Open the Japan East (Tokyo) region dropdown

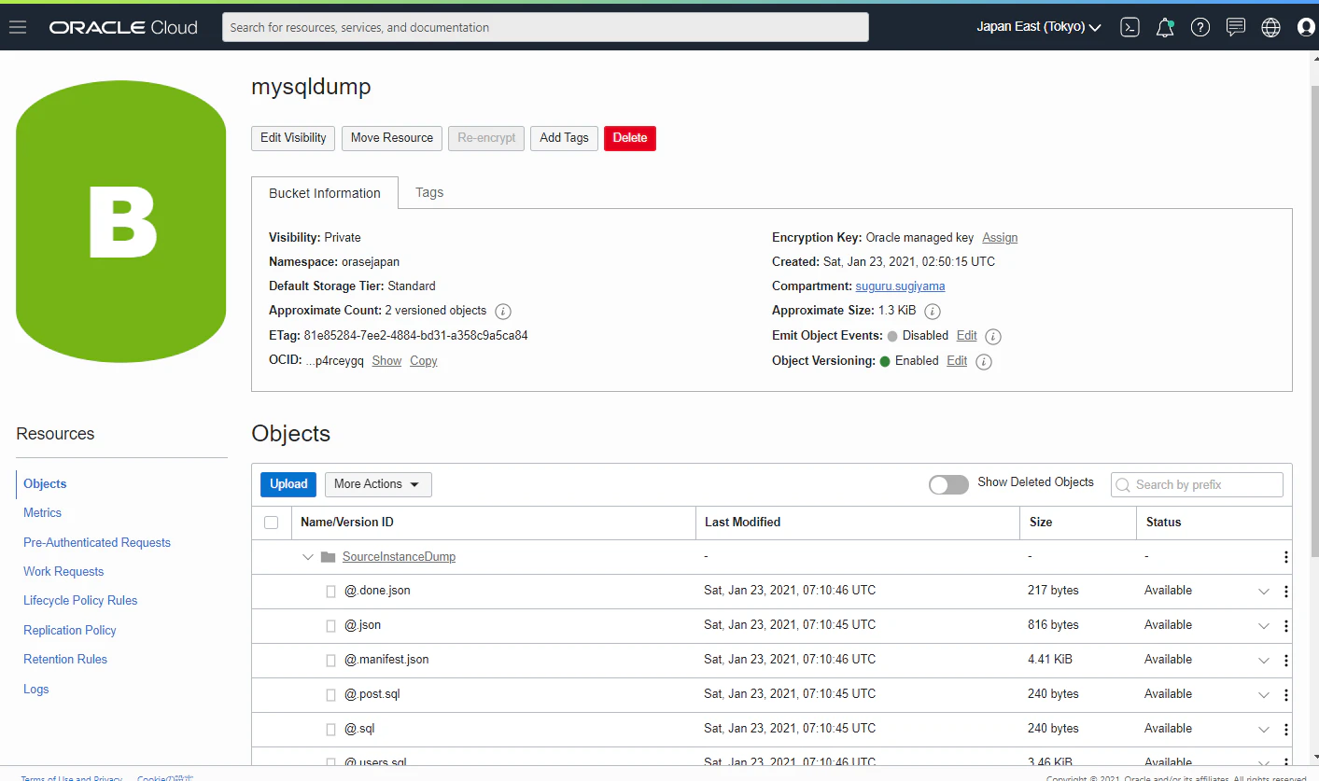click(x=1039, y=27)
